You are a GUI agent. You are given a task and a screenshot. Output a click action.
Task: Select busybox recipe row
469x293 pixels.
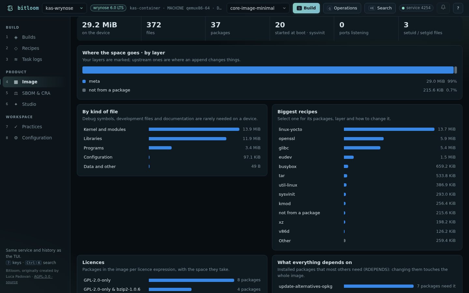point(367,166)
